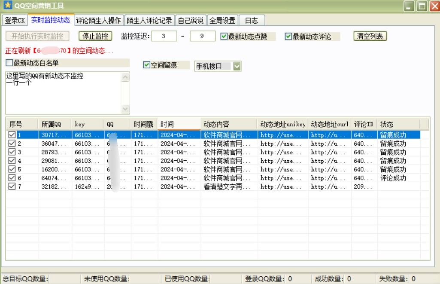
Task: Sort by the 序号 column header
Action: point(22,124)
